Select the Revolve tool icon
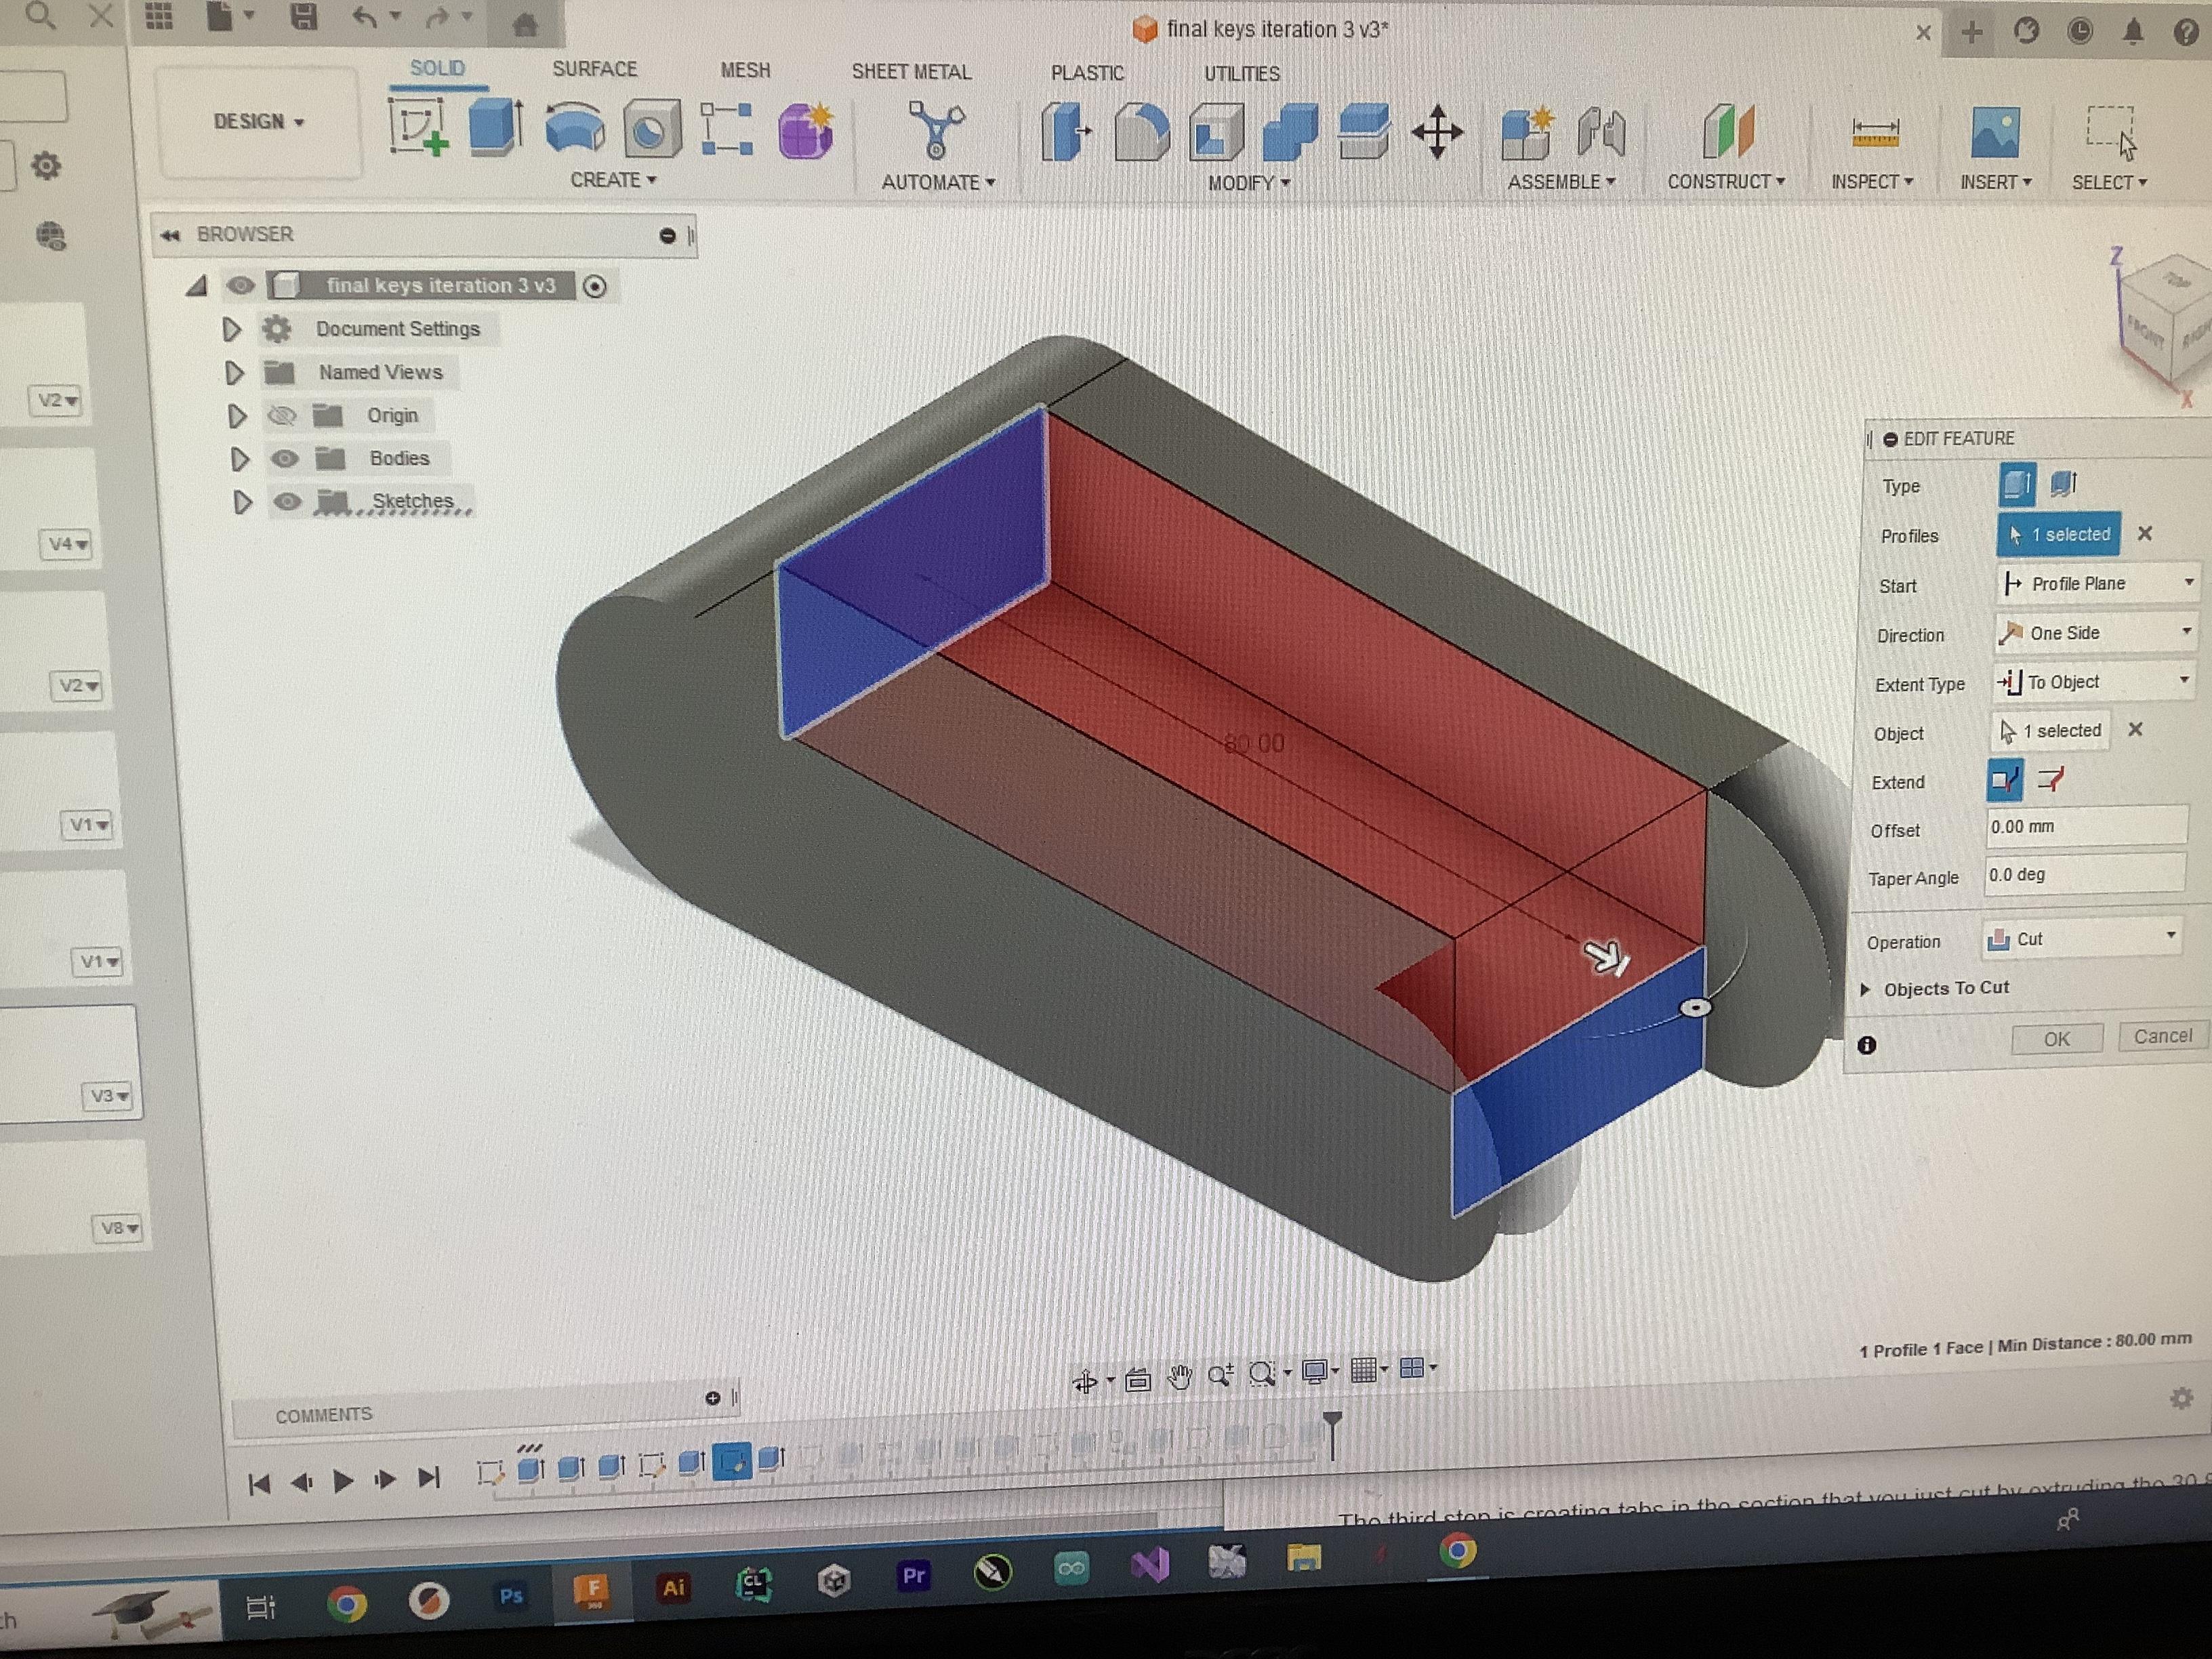This screenshot has height=1659, width=2212. (x=574, y=130)
